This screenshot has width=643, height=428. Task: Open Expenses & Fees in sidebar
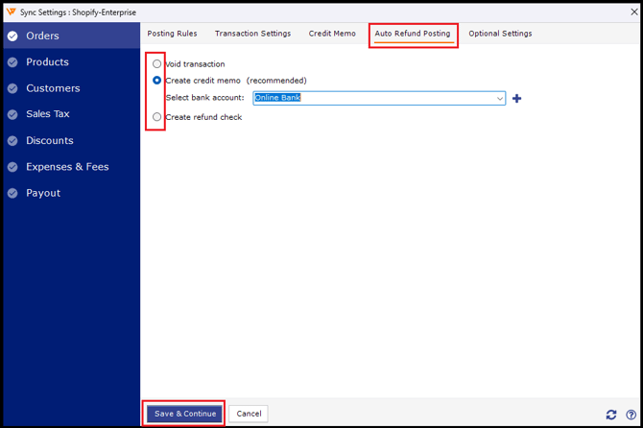point(67,167)
